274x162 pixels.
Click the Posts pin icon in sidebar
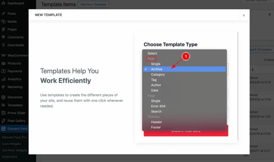tap(3, 14)
